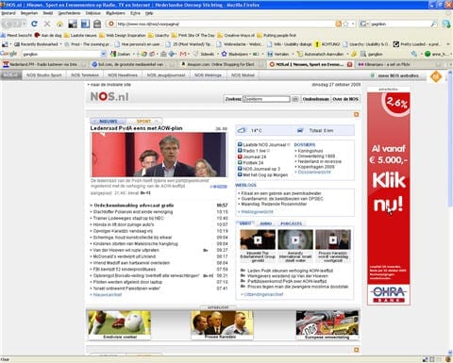The image size is (453, 363).
Task: Expand bookmarks toolbar overflow chevron
Action: [x=448, y=44]
